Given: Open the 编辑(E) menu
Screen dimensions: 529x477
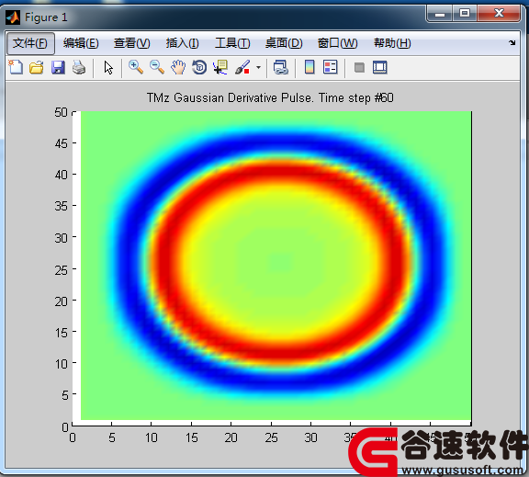Looking at the screenshot, I should coord(81,43).
